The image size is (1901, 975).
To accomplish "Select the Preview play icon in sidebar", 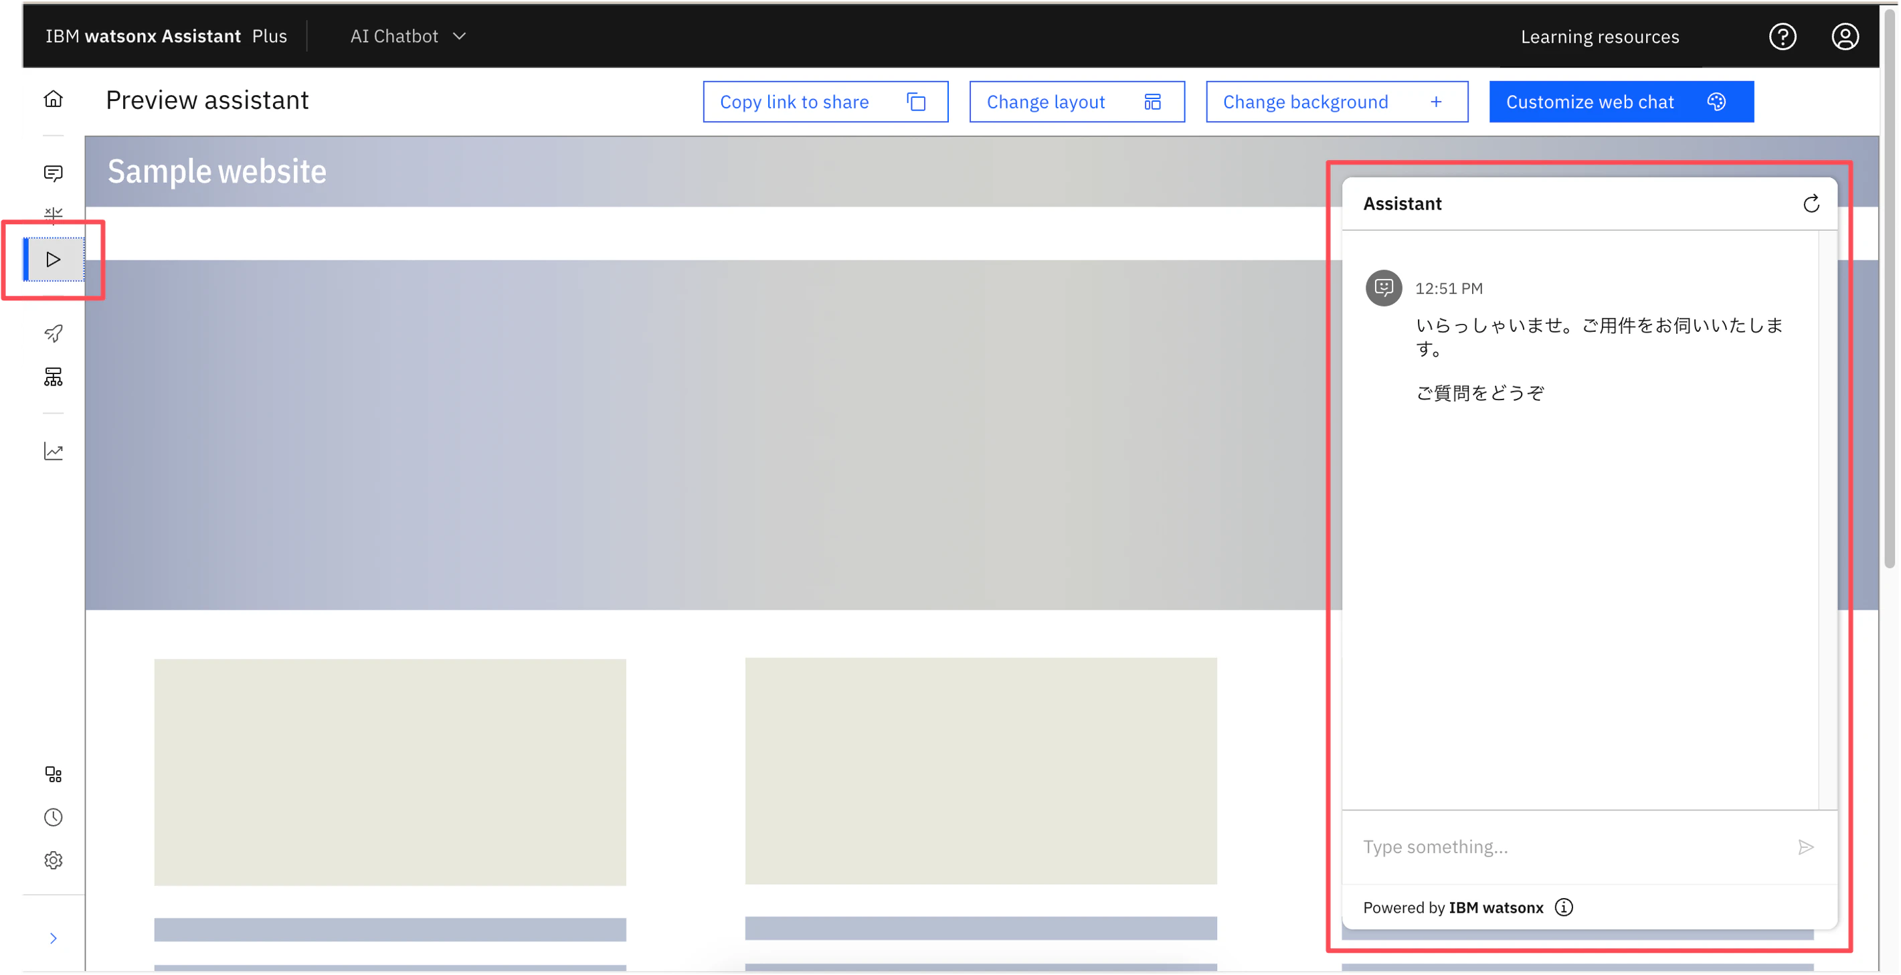I will pos(53,259).
